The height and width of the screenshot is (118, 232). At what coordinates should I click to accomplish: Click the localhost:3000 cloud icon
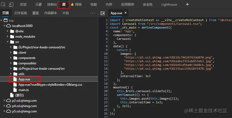coord(9,26)
